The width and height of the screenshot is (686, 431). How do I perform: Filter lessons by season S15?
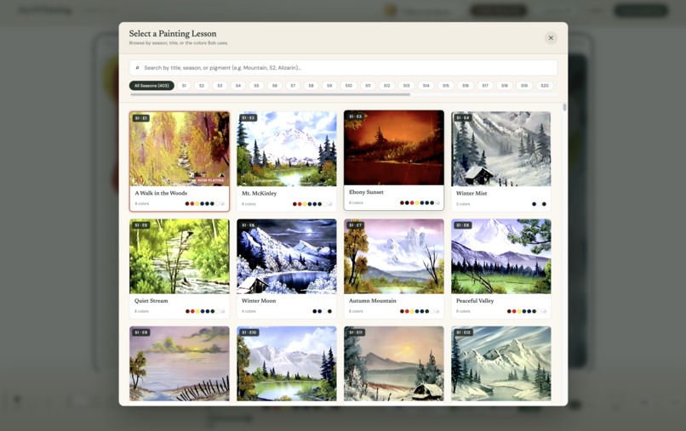click(446, 86)
